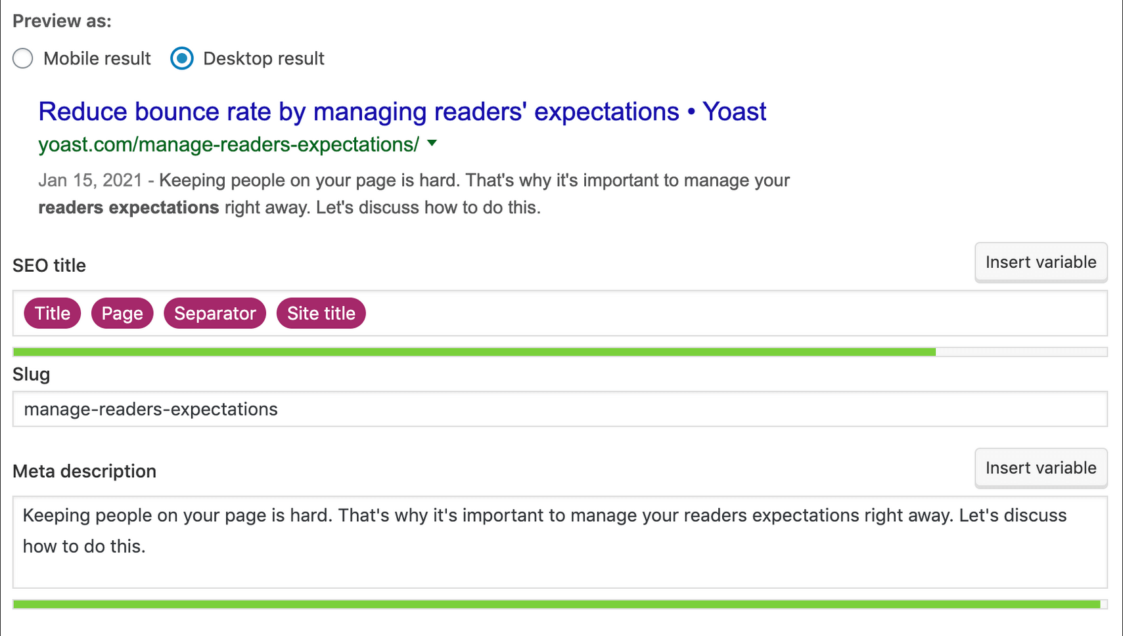Screen dimensions: 1123x636
Task: Click the snippet date text Jan 15, 2021
Action: 90,180
